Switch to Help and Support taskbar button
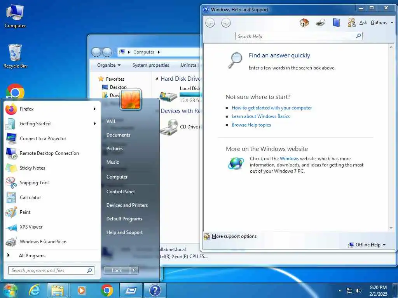 pyautogui.click(x=155, y=290)
